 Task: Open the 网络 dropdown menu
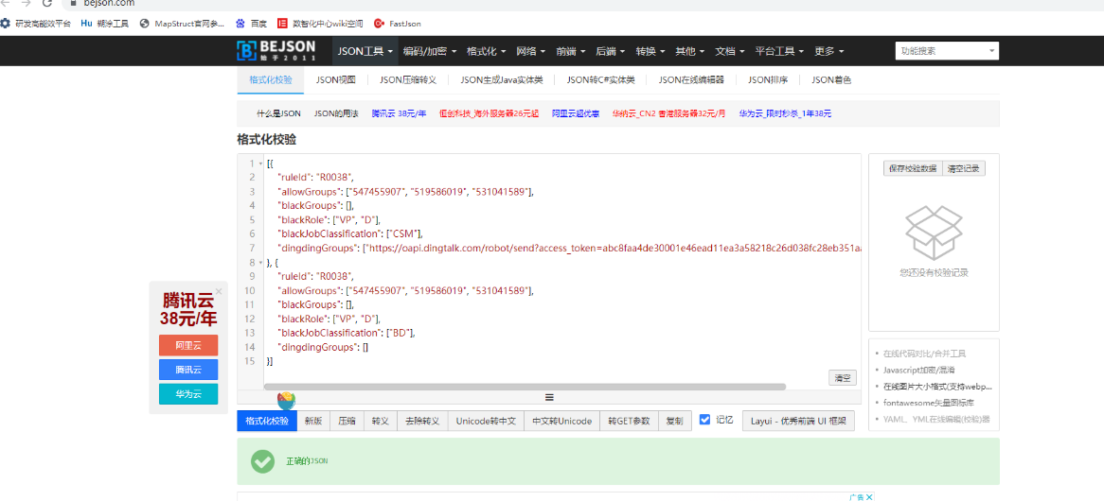click(x=530, y=51)
